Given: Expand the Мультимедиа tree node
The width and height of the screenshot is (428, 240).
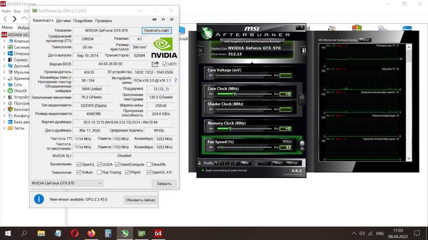Looking at the screenshot, I should click(x=4, y=72).
